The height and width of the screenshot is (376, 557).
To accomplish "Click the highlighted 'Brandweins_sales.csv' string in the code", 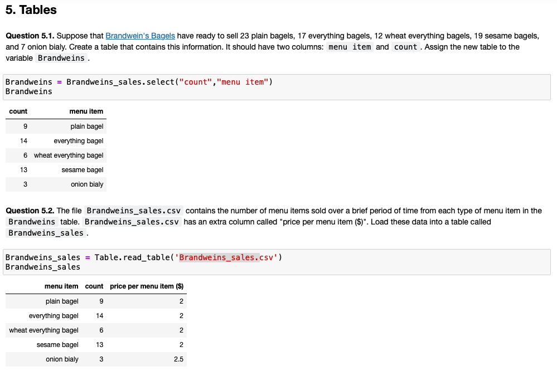I will click(x=219, y=257).
